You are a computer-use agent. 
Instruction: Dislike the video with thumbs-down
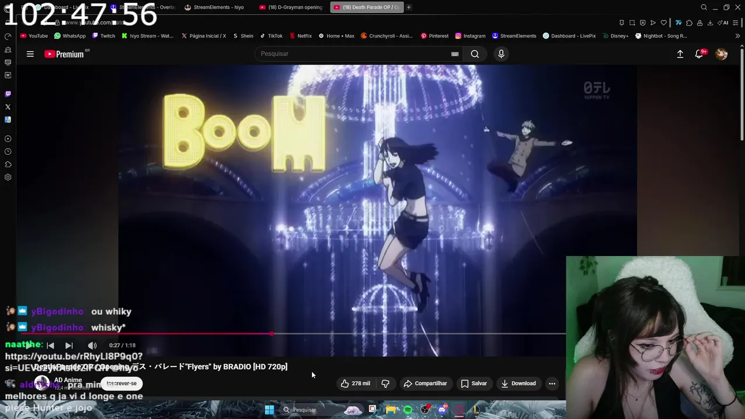385,384
